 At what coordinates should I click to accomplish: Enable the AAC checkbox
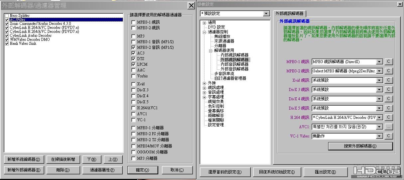(x=133, y=70)
